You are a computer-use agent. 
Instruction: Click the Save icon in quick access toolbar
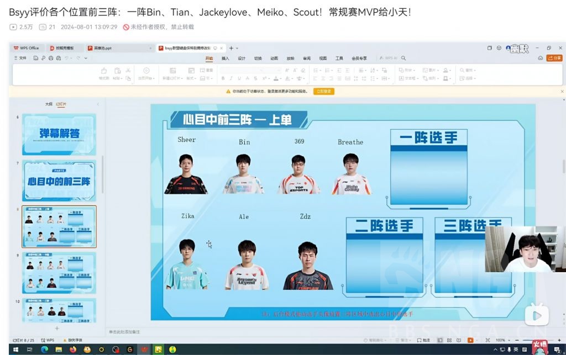tap(35, 59)
